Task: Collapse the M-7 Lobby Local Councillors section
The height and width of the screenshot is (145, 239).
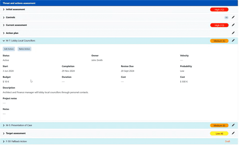Action: click(4, 41)
